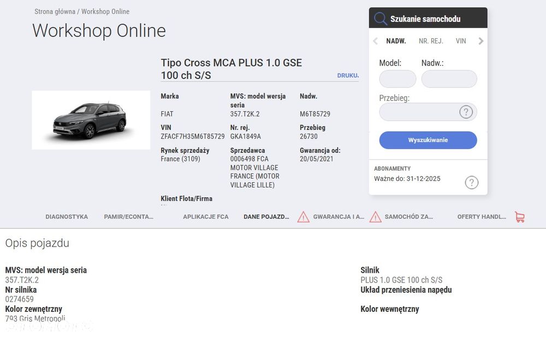The width and height of the screenshot is (546, 337).
Task: Open the OFERTY HANDL... tab
Action: [x=482, y=216]
